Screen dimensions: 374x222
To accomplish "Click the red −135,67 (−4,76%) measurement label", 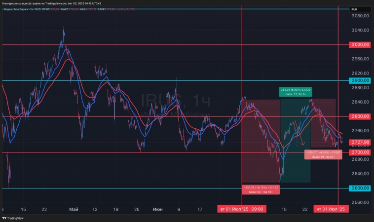I will point(323,154).
